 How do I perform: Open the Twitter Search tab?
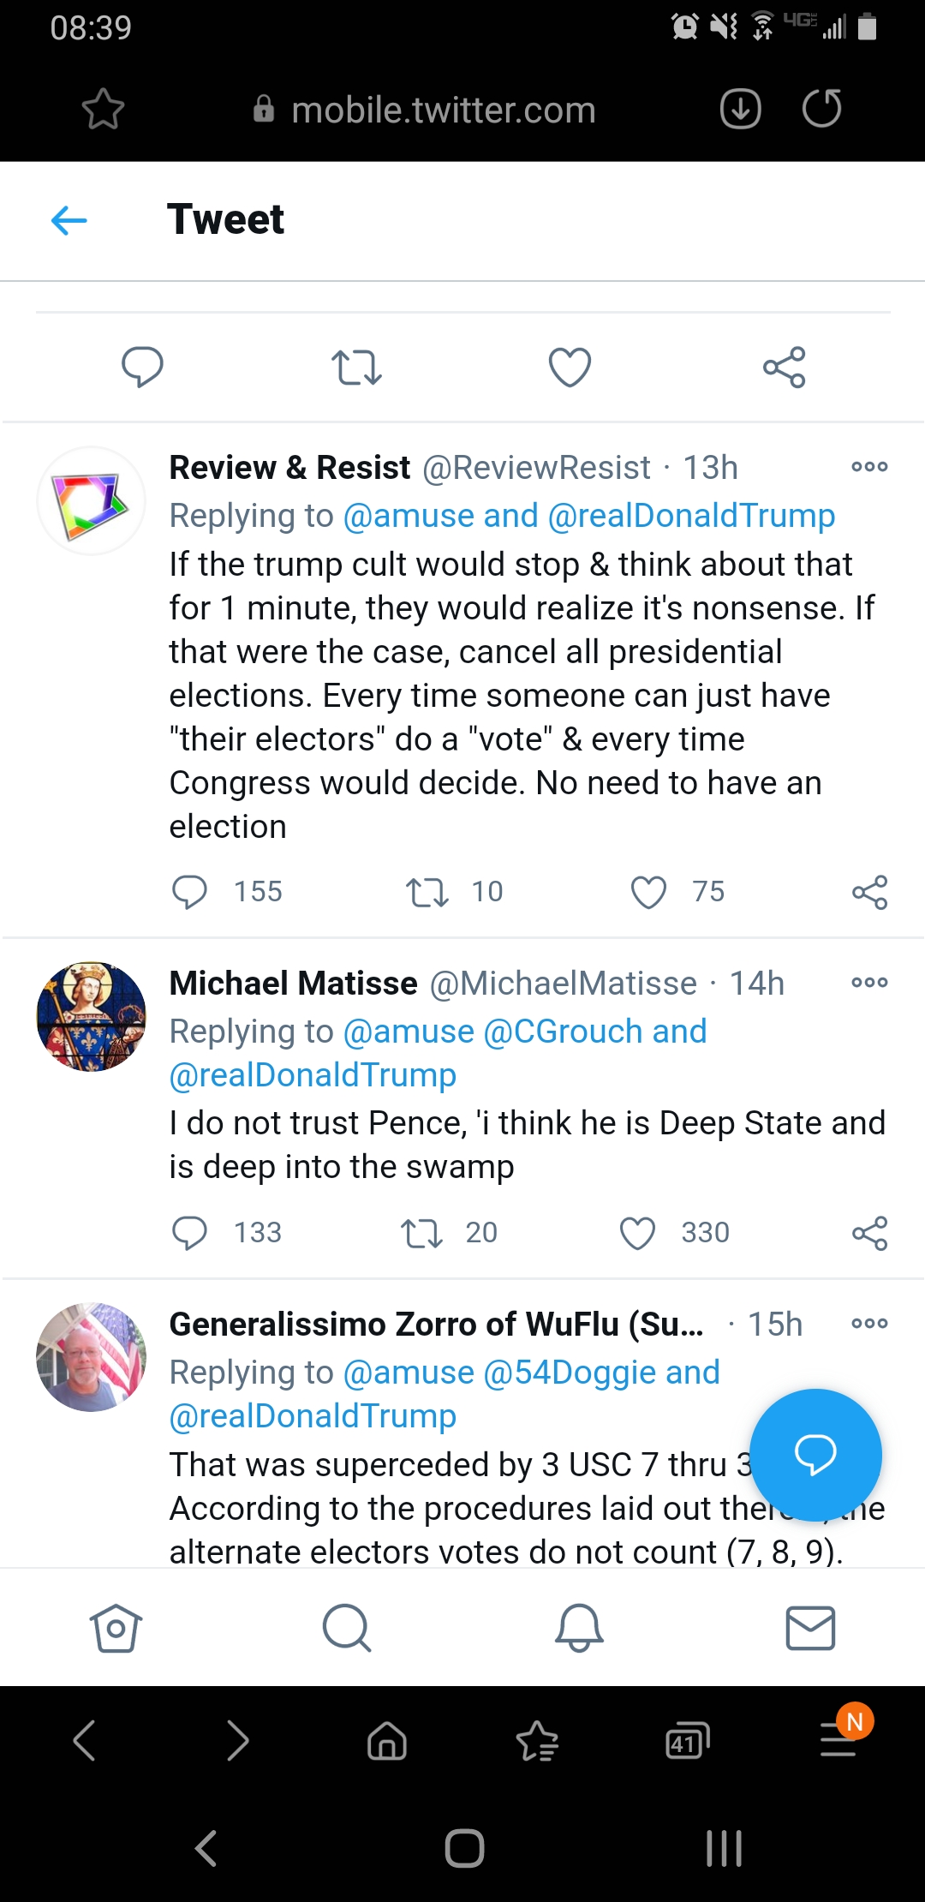pyautogui.click(x=347, y=1627)
